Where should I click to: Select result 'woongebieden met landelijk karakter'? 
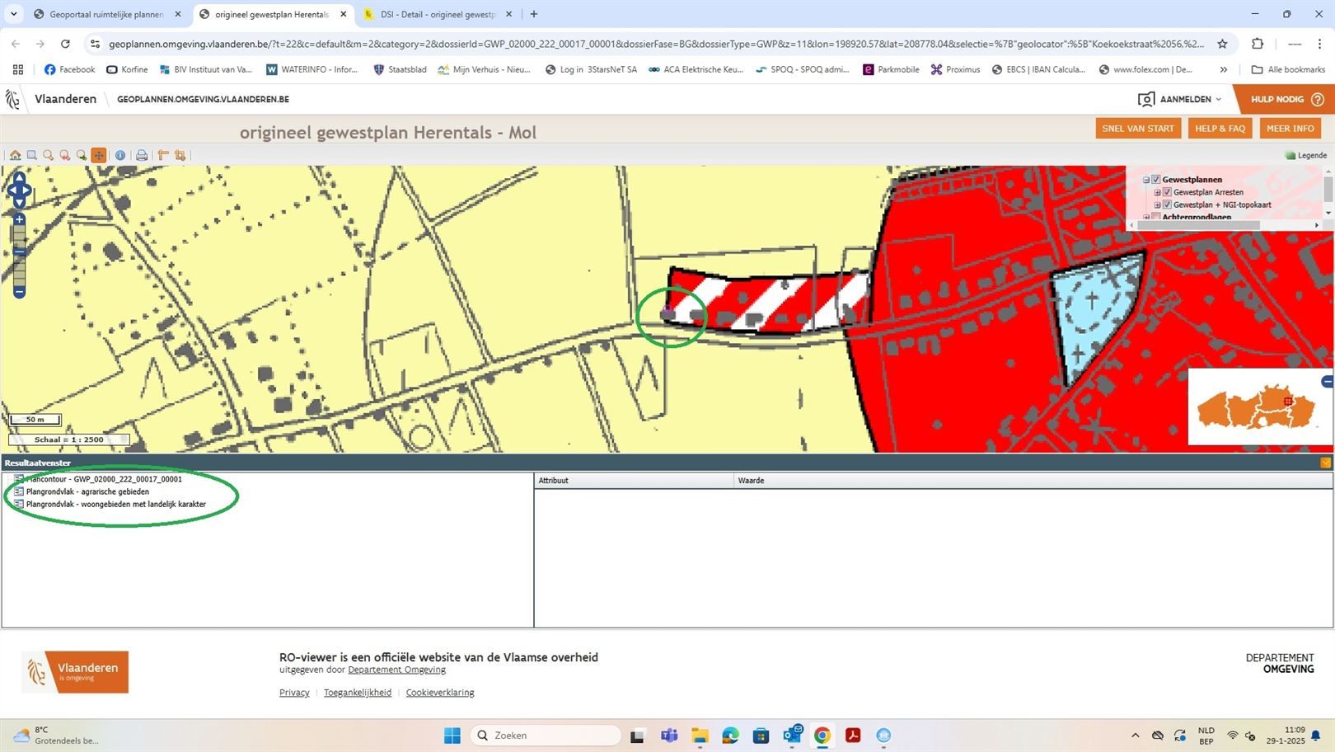[x=115, y=504]
